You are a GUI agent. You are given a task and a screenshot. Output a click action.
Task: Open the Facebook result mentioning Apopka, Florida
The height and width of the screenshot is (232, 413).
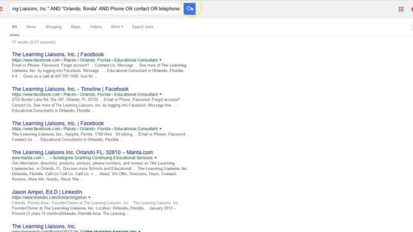(58, 123)
